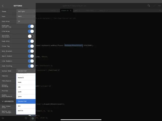Close the player.js tab
Viewport: 162px width, 121px height.
71,11
